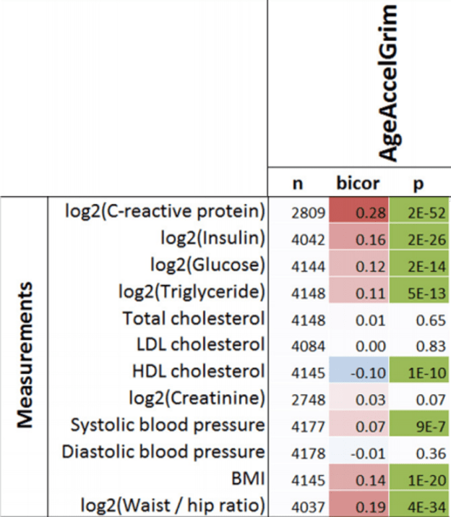Select the bicor column header
451x517 pixels.
click(x=358, y=184)
